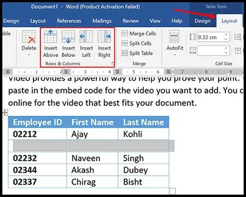The image size is (246, 197).
Task: Click the empty column width field
Action: [210, 50]
